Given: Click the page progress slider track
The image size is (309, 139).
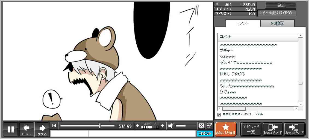Looking at the screenshot, I should click(x=87, y=126).
